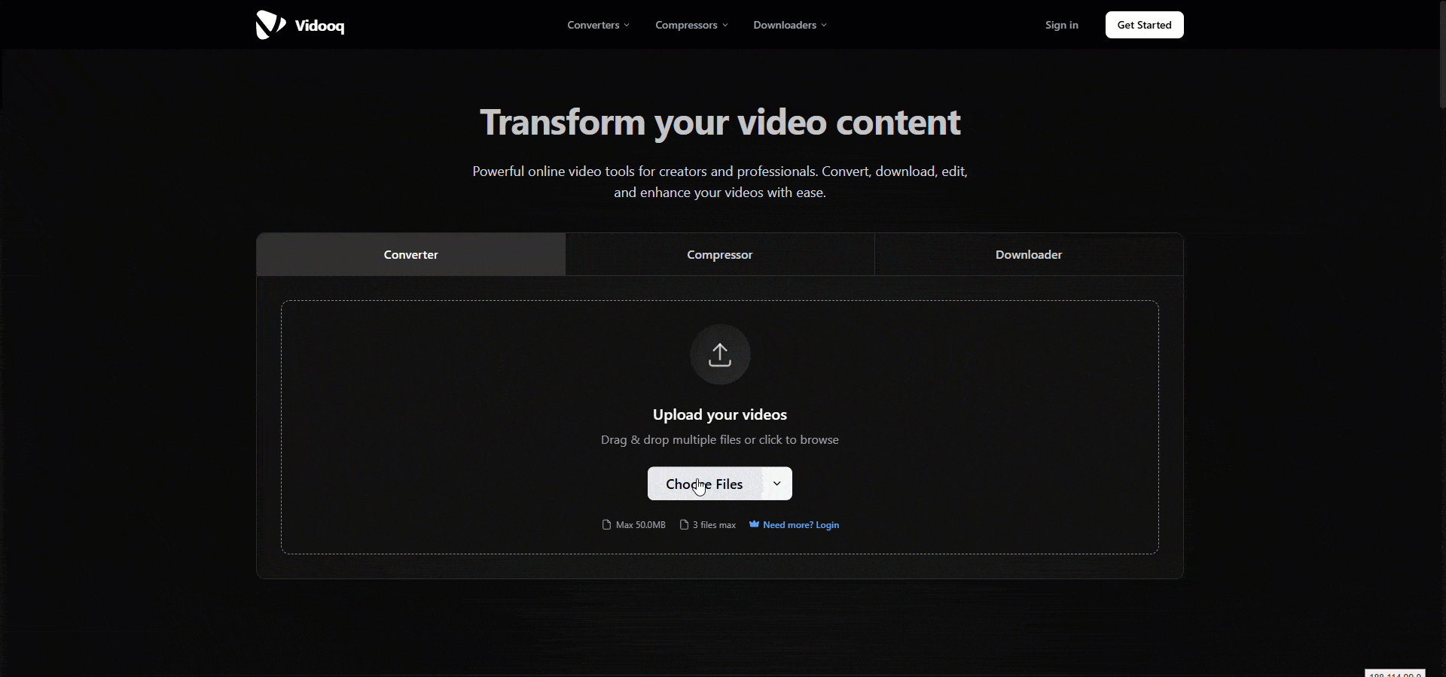Screen dimensions: 1446x677
Task: Click the file icon beside 3 files max
Action: [x=684, y=524]
